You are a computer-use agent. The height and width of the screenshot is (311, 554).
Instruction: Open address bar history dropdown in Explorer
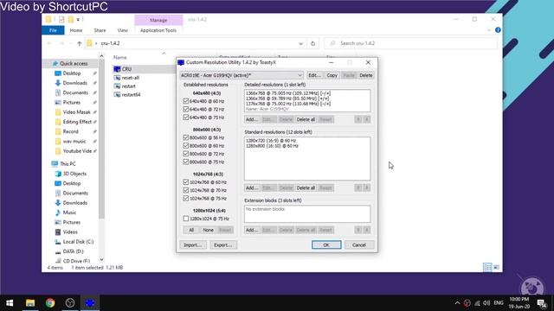300,43
